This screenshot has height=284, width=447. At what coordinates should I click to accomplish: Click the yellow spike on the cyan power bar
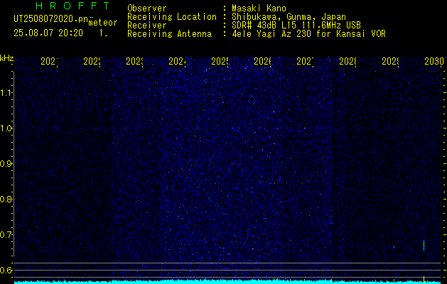[x=424, y=280]
